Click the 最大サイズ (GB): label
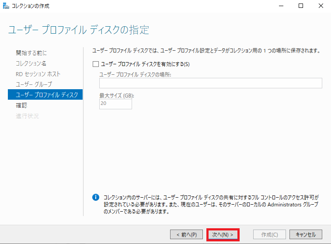This screenshot has height=244, width=331. coord(117,96)
